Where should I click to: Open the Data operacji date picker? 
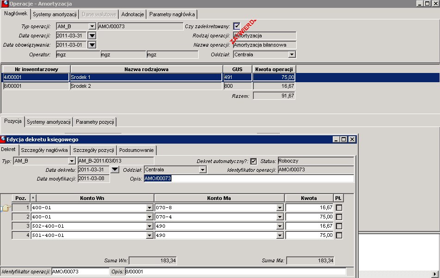(92, 36)
